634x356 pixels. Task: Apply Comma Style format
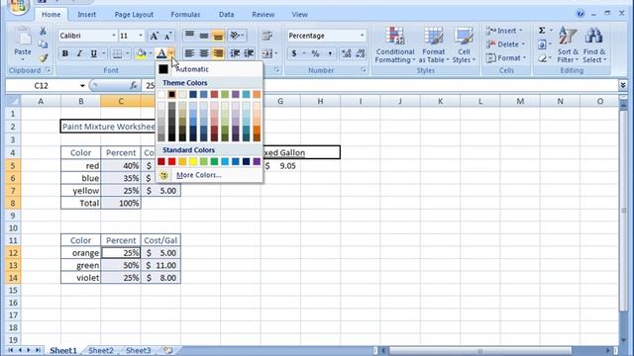pyautogui.click(x=330, y=53)
